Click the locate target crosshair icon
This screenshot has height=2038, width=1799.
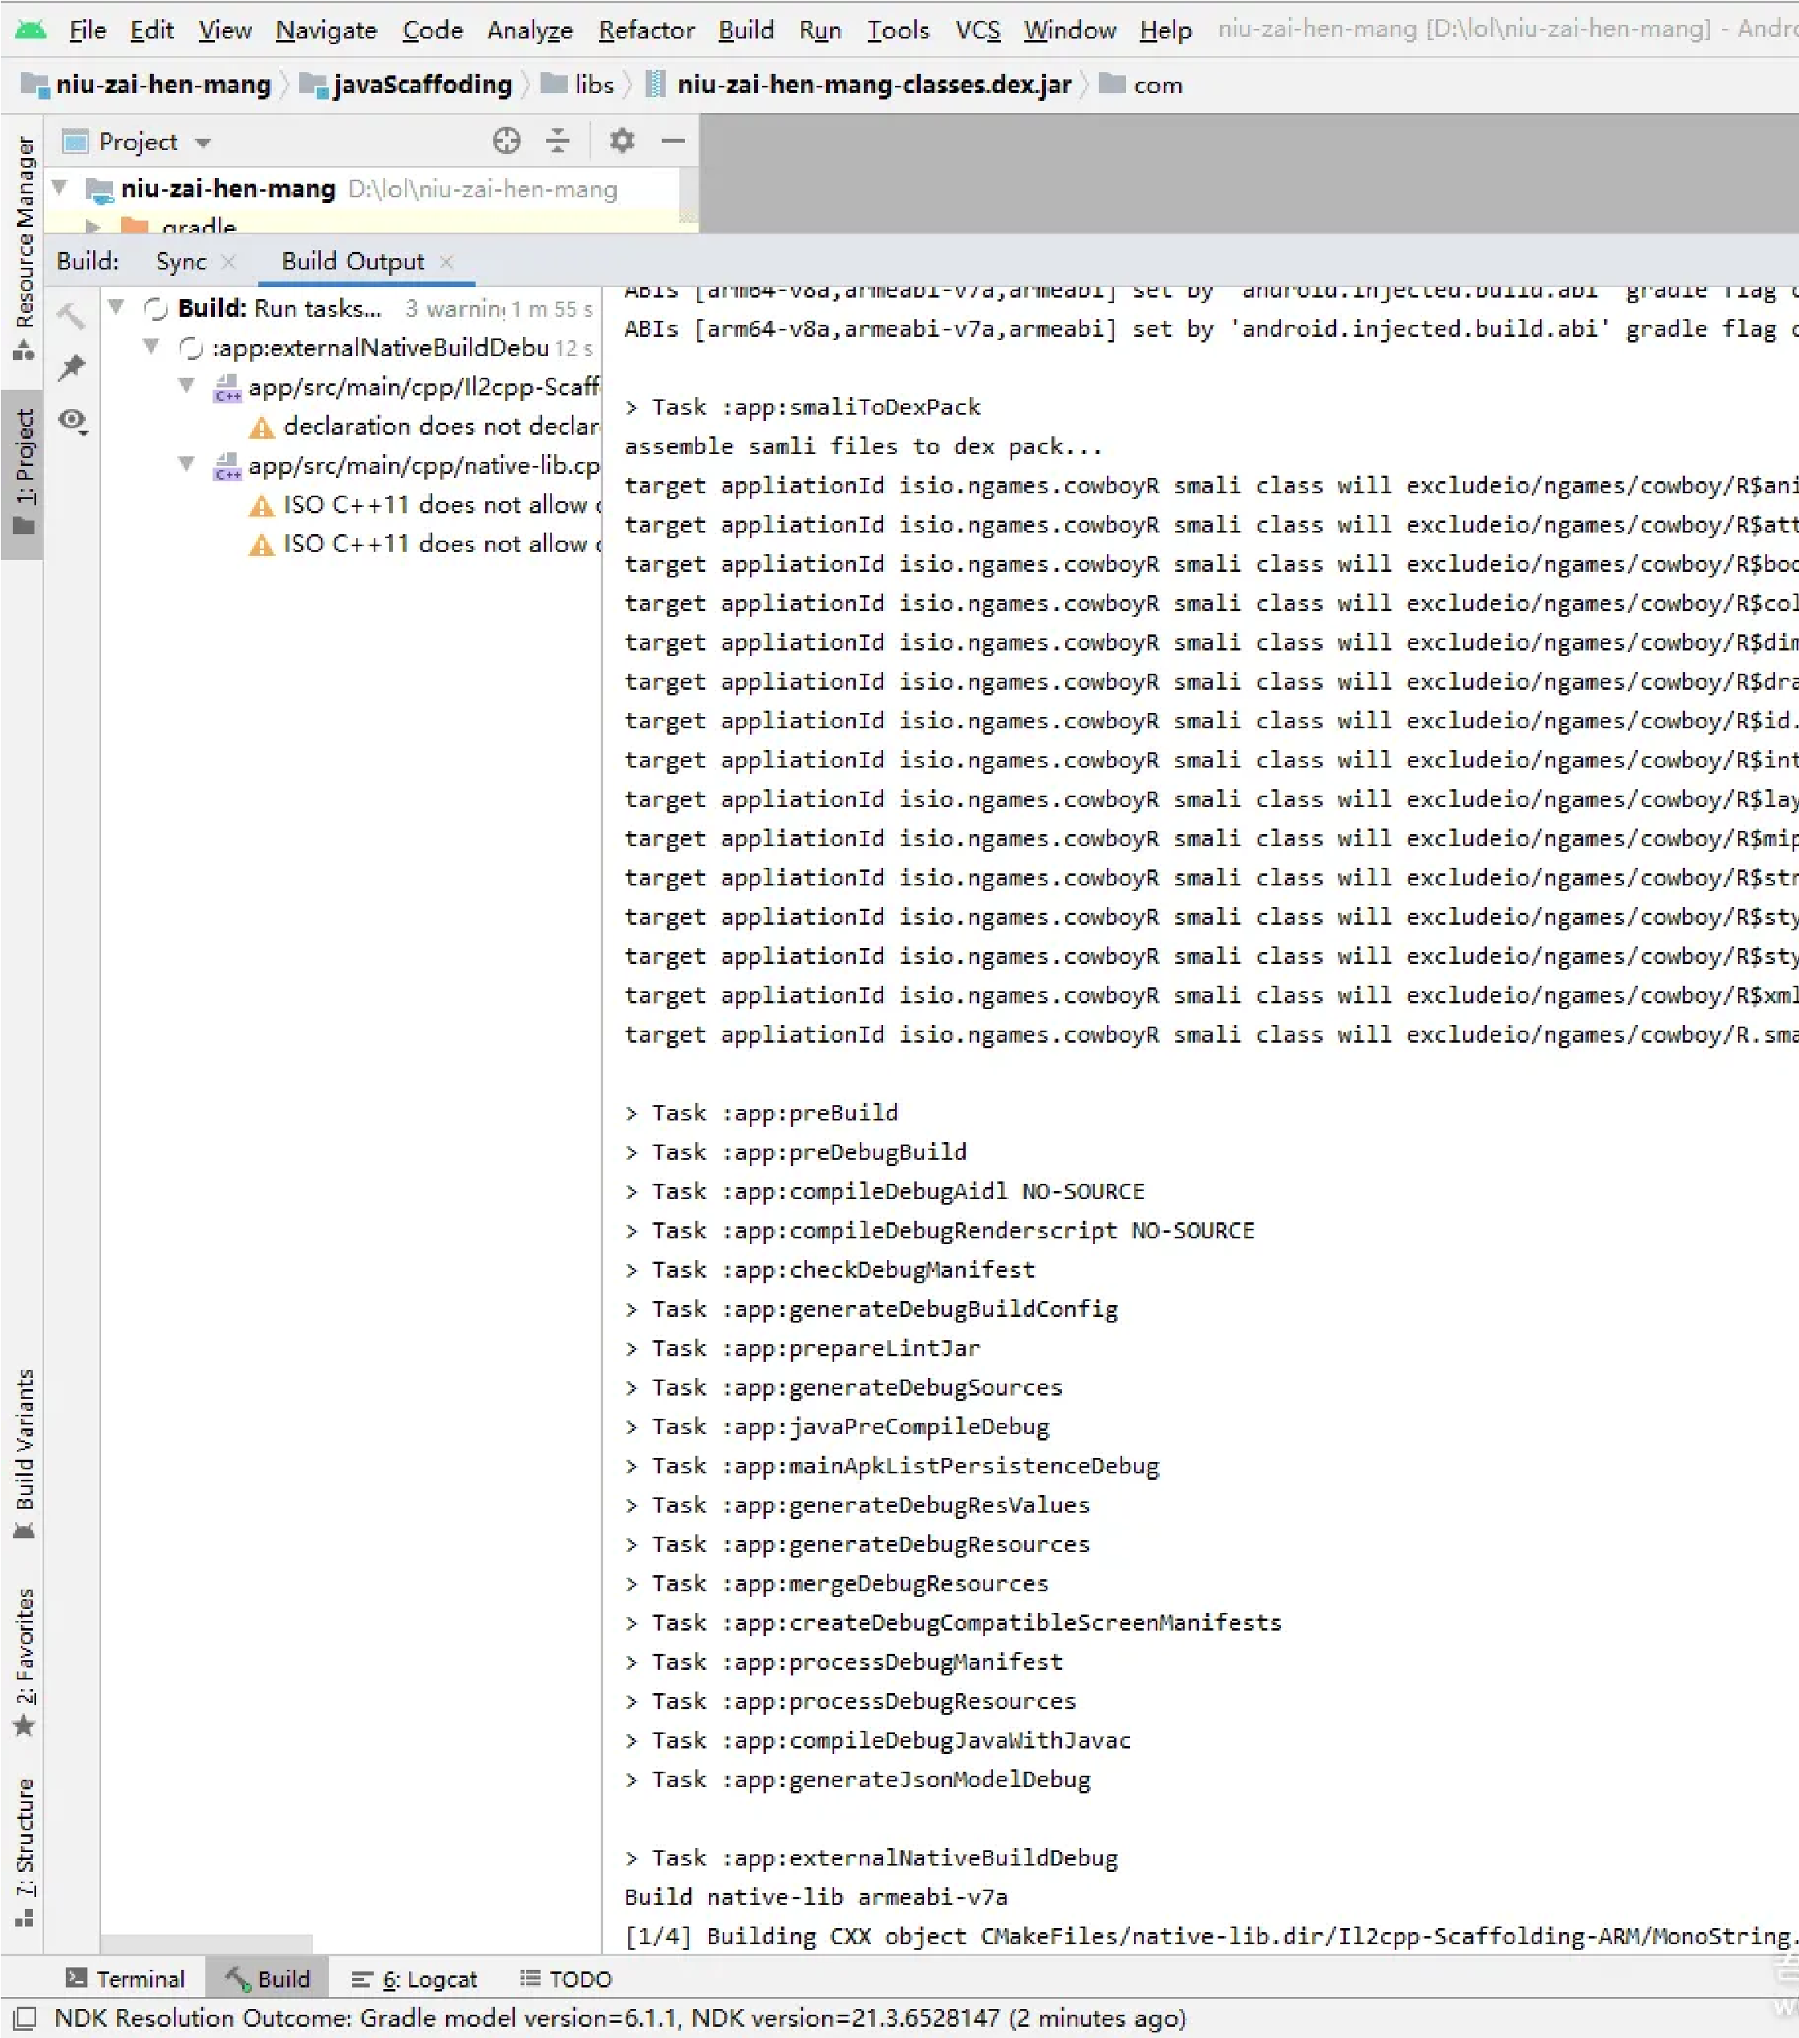(x=507, y=140)
